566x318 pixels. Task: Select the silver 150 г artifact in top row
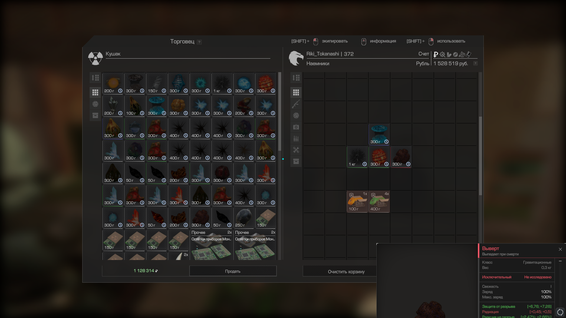[157, 84]
